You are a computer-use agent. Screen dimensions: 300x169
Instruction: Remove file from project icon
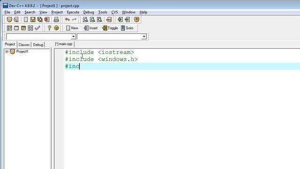tap(127, 19)
